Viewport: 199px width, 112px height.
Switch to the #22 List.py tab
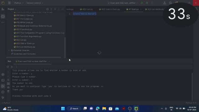86,9
